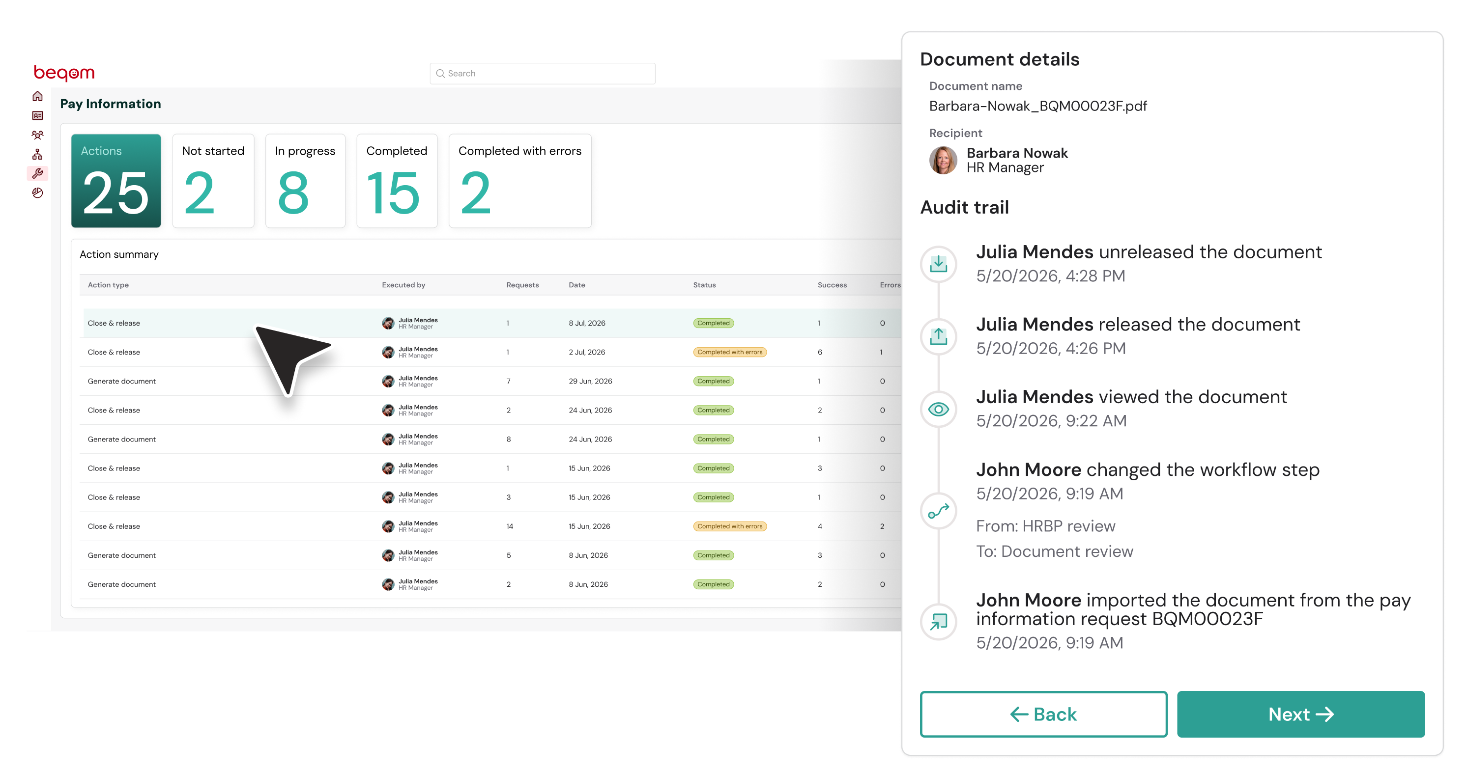Click timestamp 5/20/2026, 4:28 PM
This screenshot has height=770, width=1467.
(1050, 276)
